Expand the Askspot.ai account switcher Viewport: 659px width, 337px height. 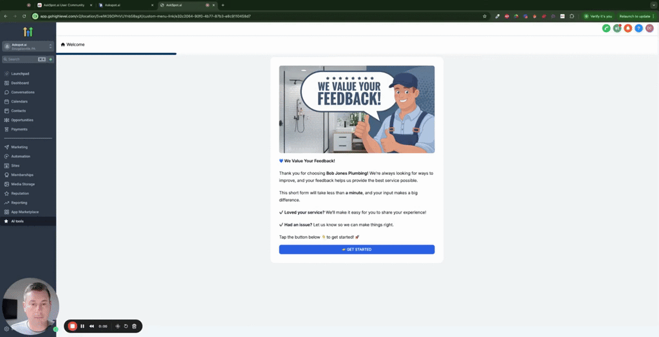(28, 46)
